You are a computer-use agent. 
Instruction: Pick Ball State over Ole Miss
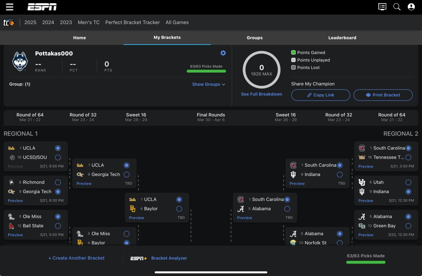(58, 226)
